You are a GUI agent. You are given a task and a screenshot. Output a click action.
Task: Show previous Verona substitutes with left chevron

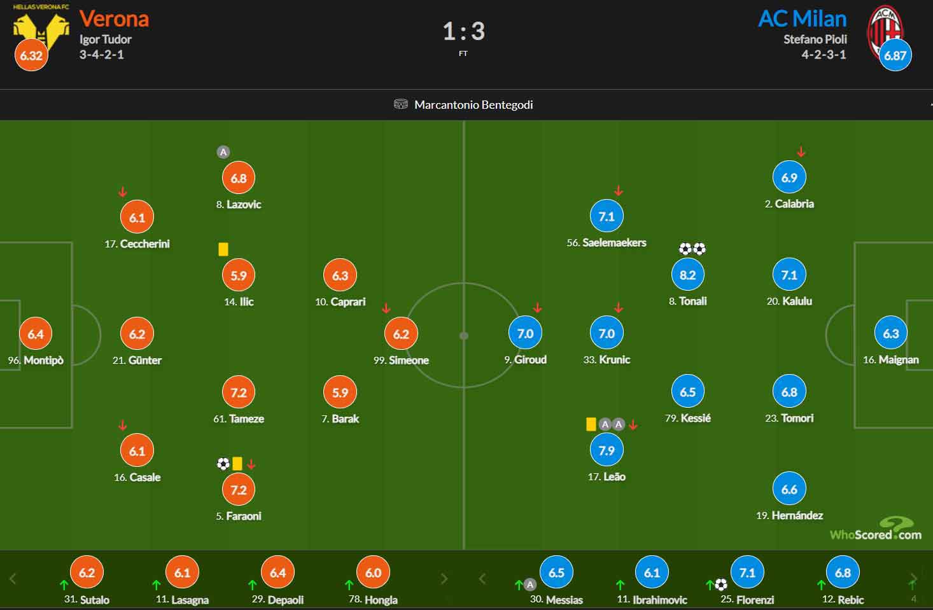(x=13, y=579)
